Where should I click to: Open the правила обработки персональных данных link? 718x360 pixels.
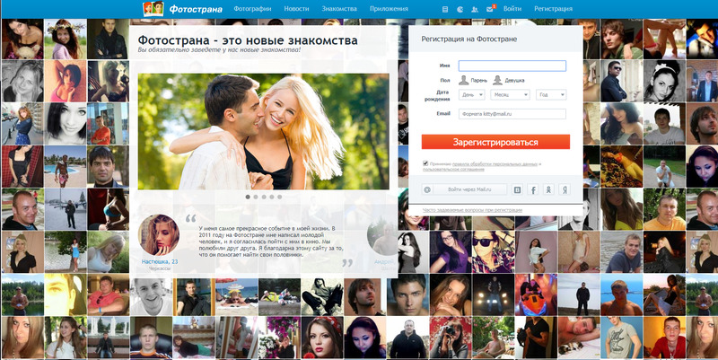pyautogui.click(x=495, y=163)
